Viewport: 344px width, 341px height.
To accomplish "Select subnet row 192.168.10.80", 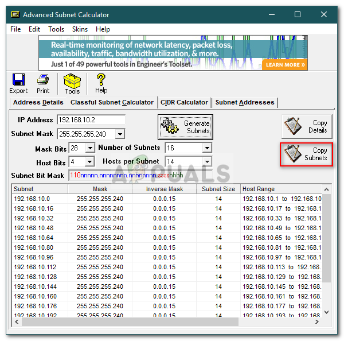I will [x=167, y=247].
